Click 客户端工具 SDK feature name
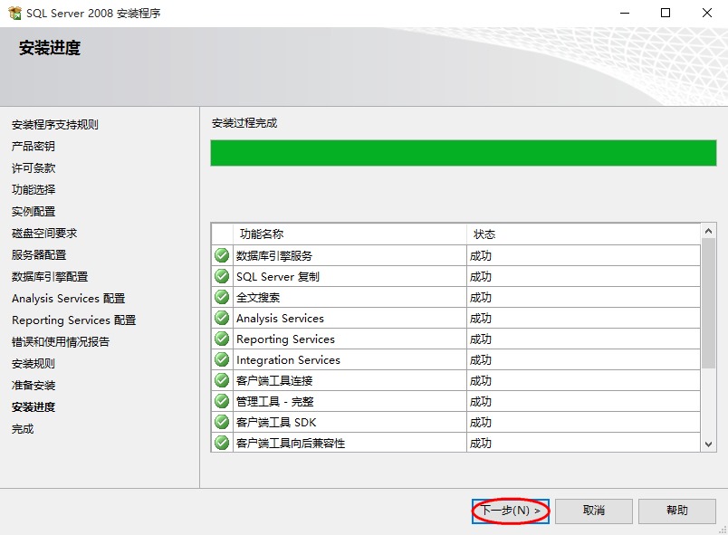The image size is (728, 535). click(276, 423)
